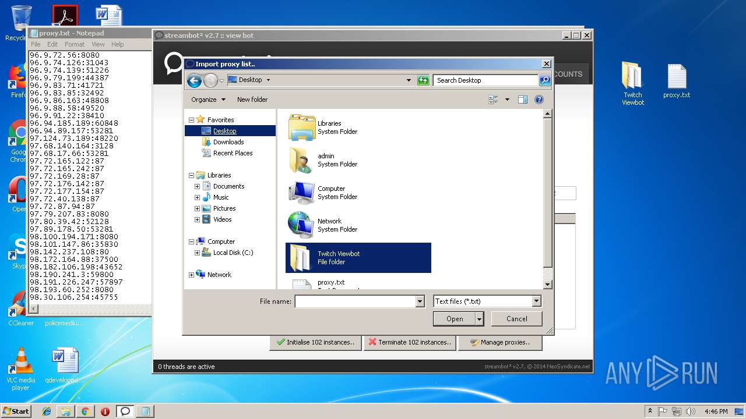Click Manage proxies button
Viewport: 746px width, 419px height.
coord(500,342)
